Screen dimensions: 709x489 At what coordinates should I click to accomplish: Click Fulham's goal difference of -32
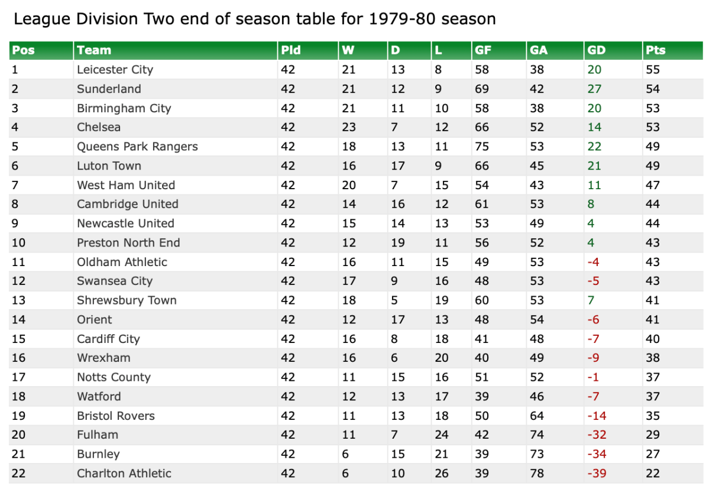597,435
